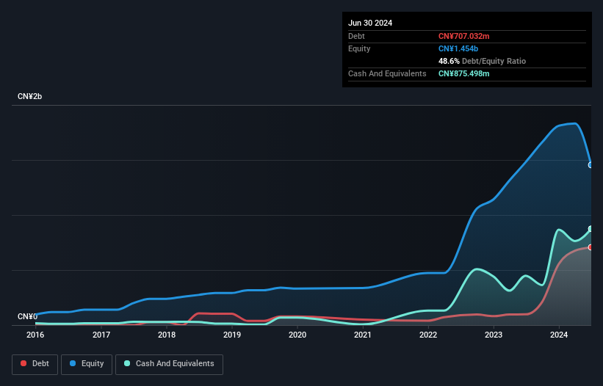603x386 pixels.
Task: Select the Cash endpoint marker on chart
Action: pyautogui.click(x=591, y=229)
